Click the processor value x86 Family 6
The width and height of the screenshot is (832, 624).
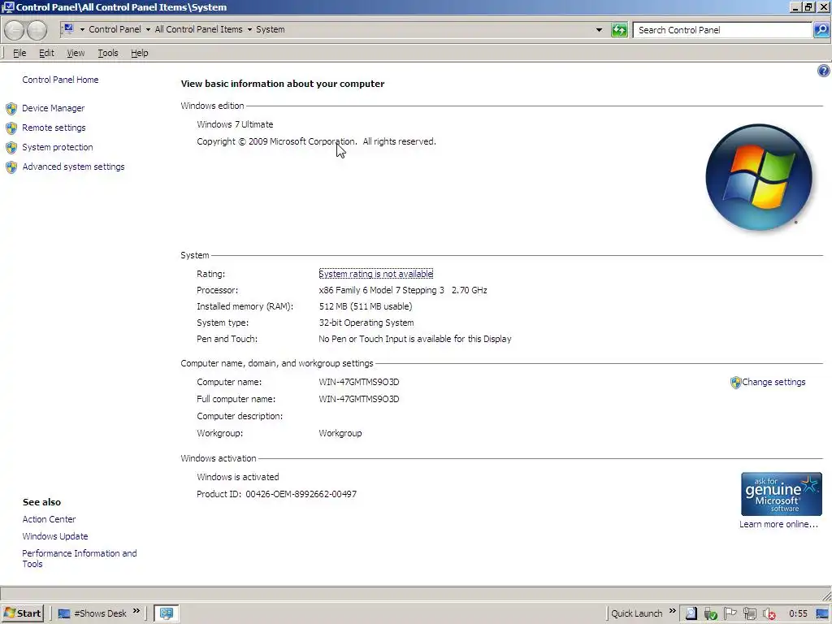pyautogui.click(x=403, y=290)
